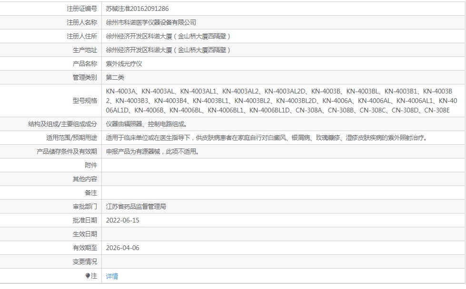Select registration number 苏械注准20162091286
Image resolution: width=466 pixels, height=289 pixels.
tap(137, 9)
